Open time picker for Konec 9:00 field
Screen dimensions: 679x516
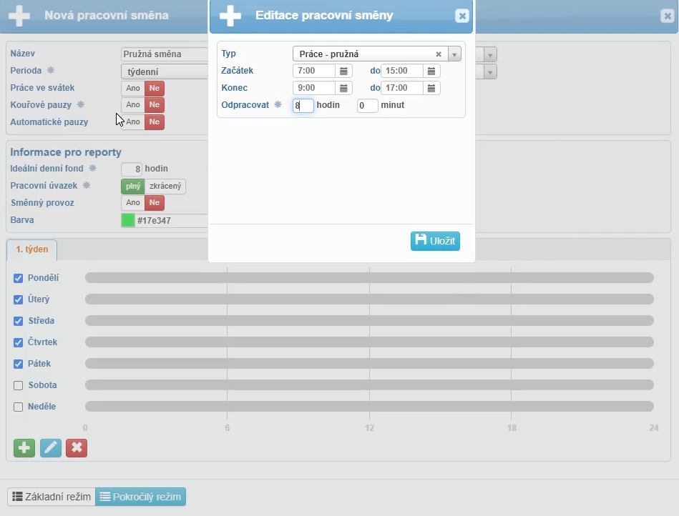tap(343, 88)
